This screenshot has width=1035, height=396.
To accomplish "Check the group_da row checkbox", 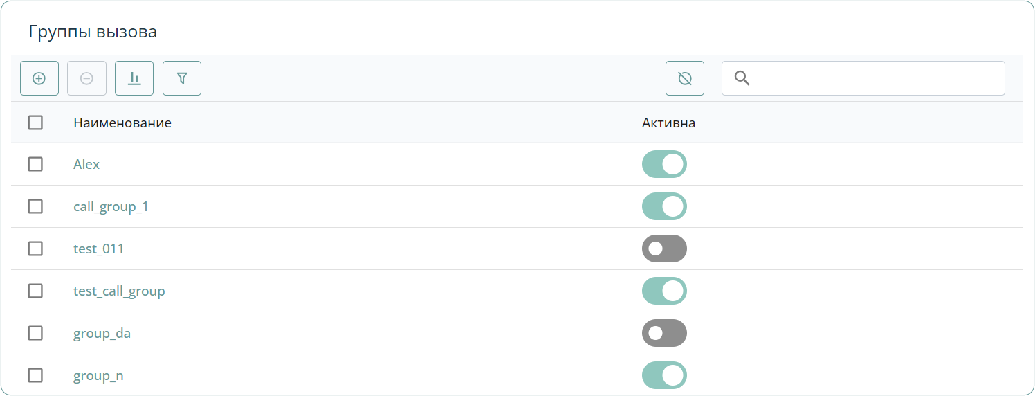I will (x=35, y=333).
